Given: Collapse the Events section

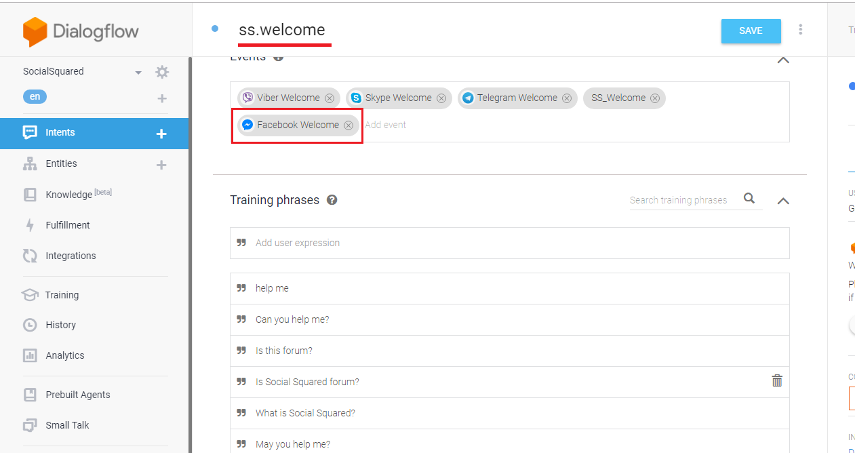Looking at the screenshot, I should (x=783, y=60).
